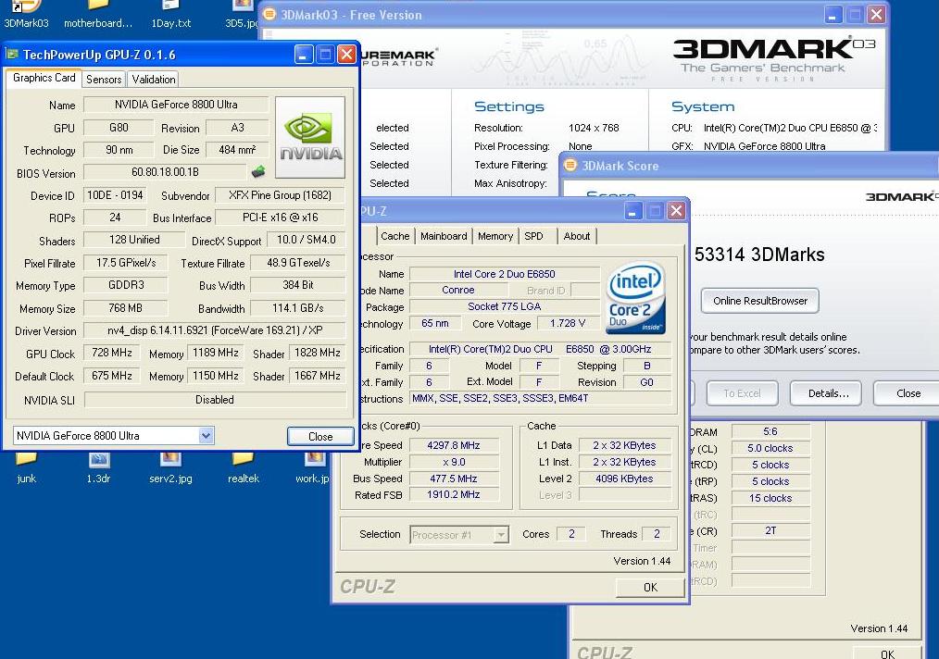This screenshot has height=659, width=939.
Task: Click the Core Voltage 1.728 V value
Action: point(567,323)
